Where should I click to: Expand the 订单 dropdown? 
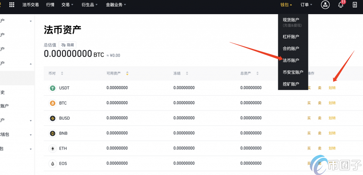(306, 5)
